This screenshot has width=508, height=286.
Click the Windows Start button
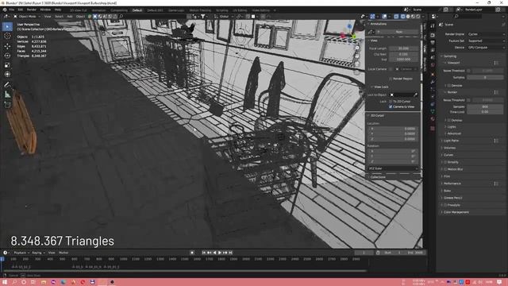(x=5, y=282)
